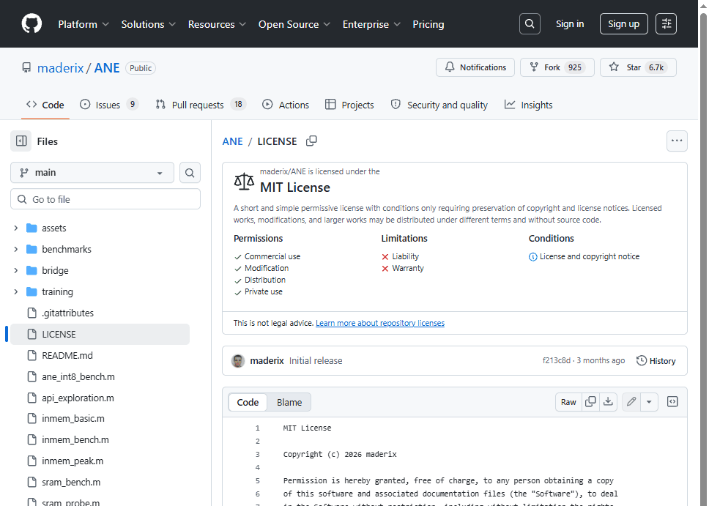Go to the Pricing page
Screen dimensions: 709x506
(428, 24)
